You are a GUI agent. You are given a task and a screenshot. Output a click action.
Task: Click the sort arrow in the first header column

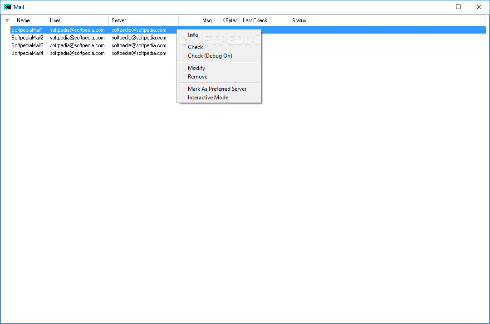click(8, 20)
